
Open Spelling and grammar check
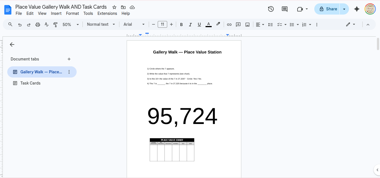pos(46,24)
